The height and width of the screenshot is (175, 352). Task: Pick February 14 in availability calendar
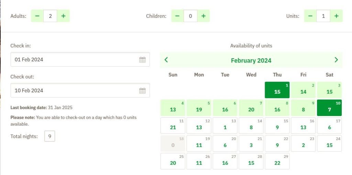[251, 126]
